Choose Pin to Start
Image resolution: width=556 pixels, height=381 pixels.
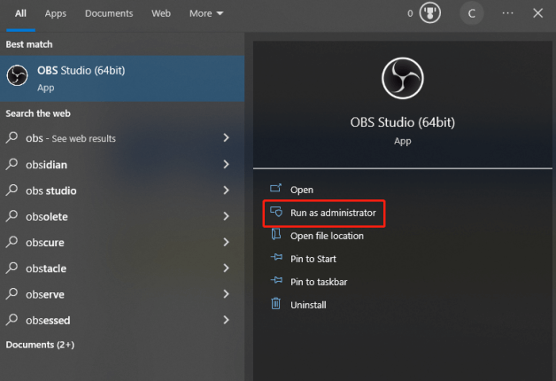pos(313,259)
